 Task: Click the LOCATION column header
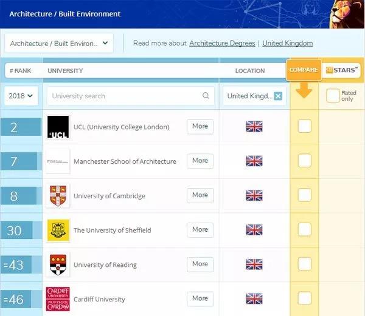pos(250,70)
